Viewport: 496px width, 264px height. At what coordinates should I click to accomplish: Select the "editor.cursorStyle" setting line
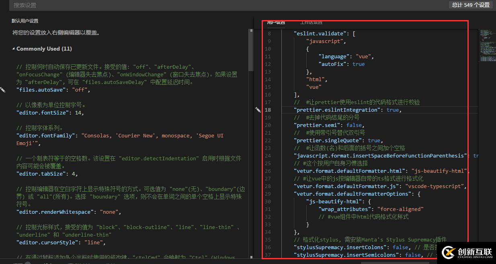60,243
